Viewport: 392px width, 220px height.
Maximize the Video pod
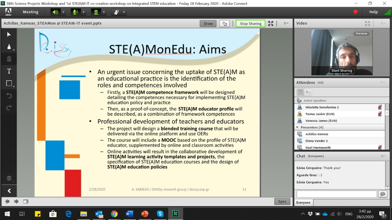(367, 23)
